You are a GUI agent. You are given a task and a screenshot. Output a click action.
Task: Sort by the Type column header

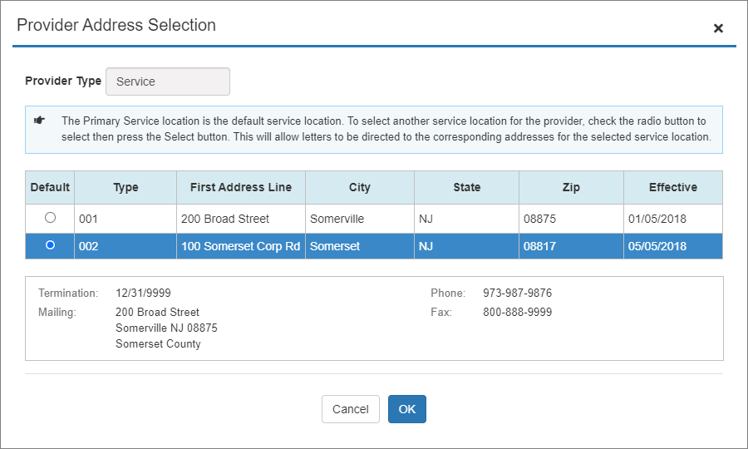pyautogui.click(x=125, y=187)
